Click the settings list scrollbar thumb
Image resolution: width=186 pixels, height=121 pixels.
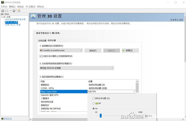[137, 88]
